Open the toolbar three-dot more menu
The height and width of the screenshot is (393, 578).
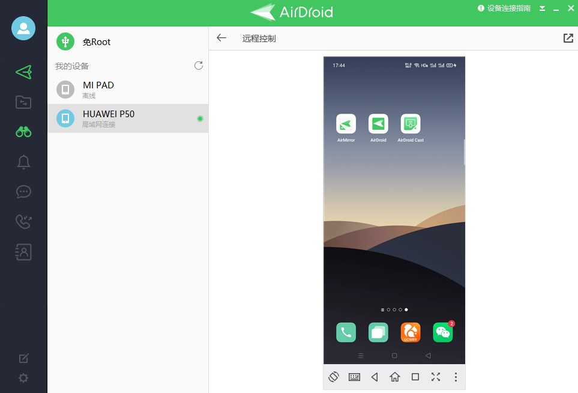456,377
